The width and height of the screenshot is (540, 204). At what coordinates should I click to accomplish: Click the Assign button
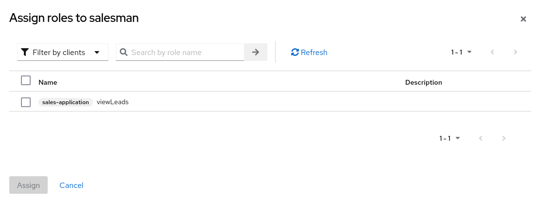click(x=28, y=185)
